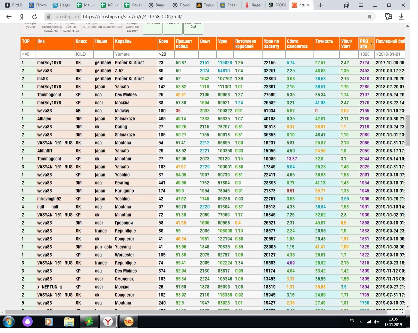
Task: Open File Explorer from taskbar
Action: click(x=69, y=321)
